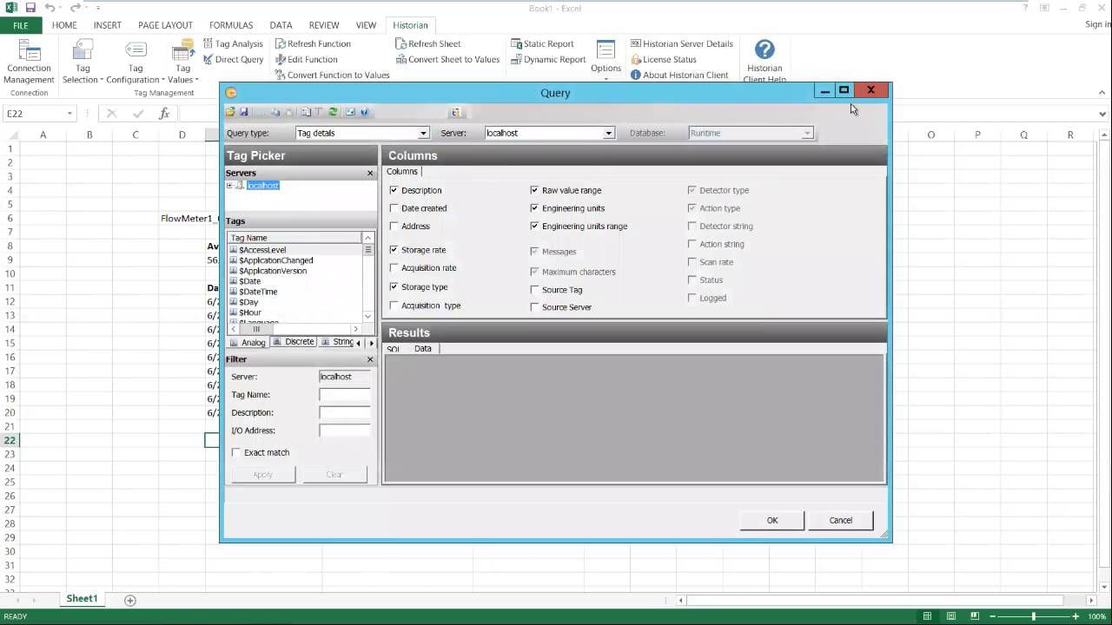The image size is (1112, 625).
Task: Switch to the Data results tab
Action: point(423,348)
